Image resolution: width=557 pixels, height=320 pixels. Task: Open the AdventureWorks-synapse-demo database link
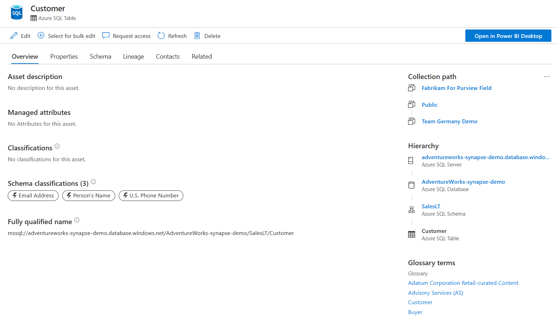coord(463,182)
